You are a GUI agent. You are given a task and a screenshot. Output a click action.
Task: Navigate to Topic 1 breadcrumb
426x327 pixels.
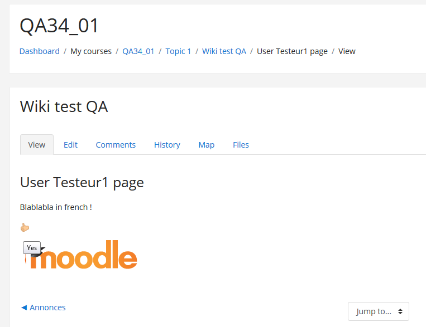(178, 51)
